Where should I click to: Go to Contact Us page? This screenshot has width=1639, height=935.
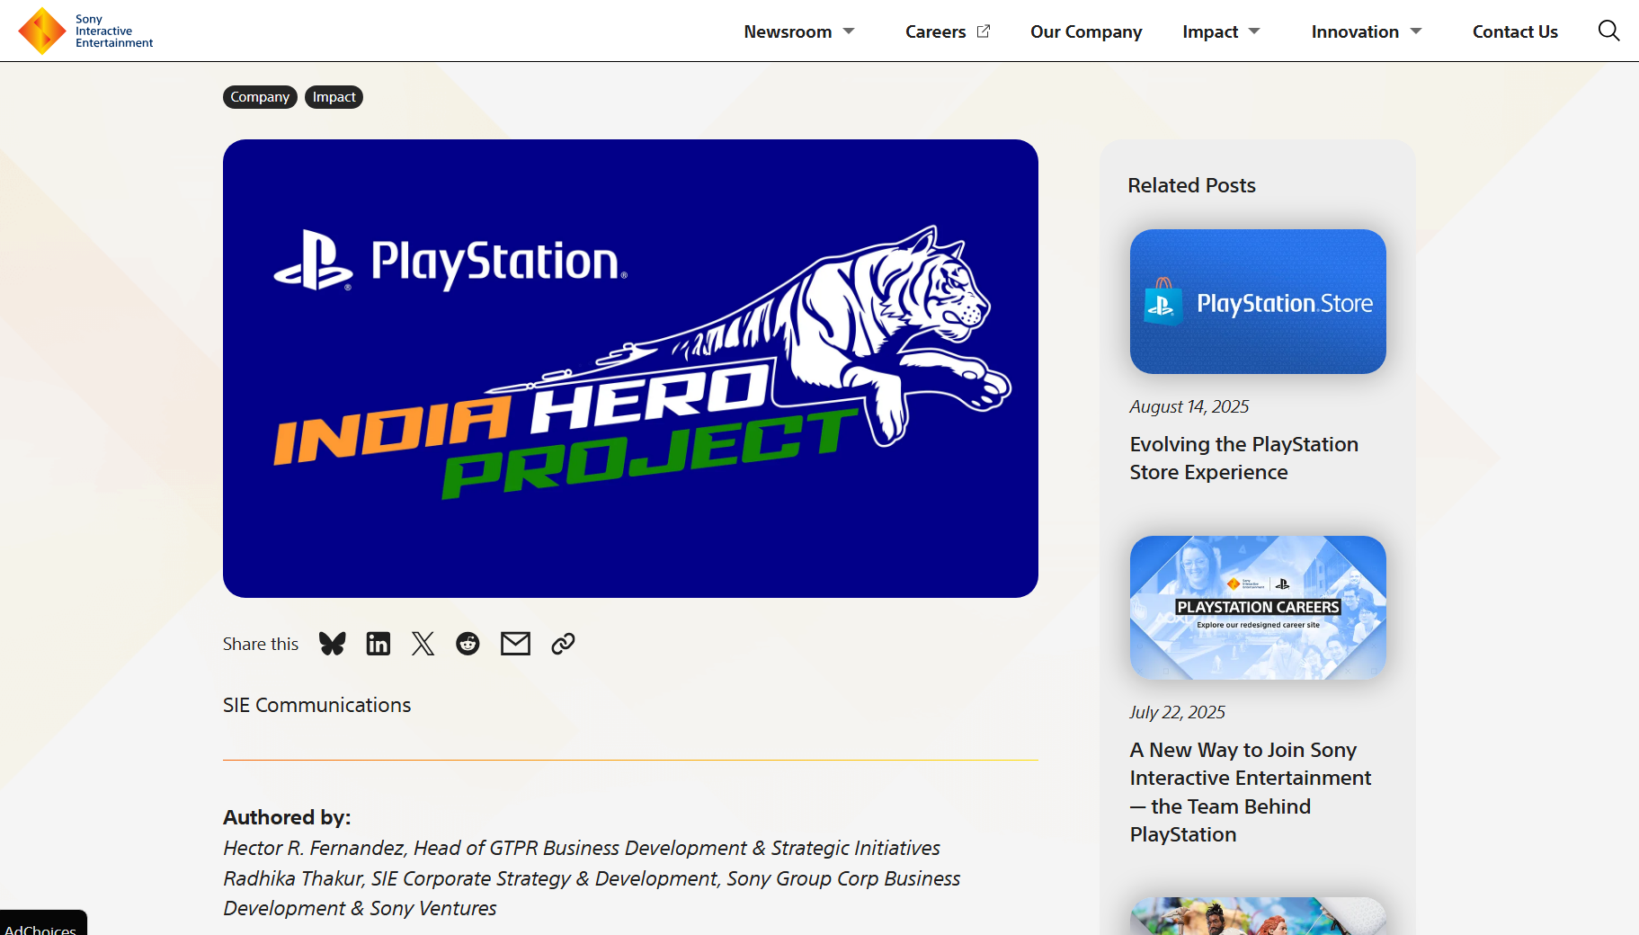point(1515,31)
